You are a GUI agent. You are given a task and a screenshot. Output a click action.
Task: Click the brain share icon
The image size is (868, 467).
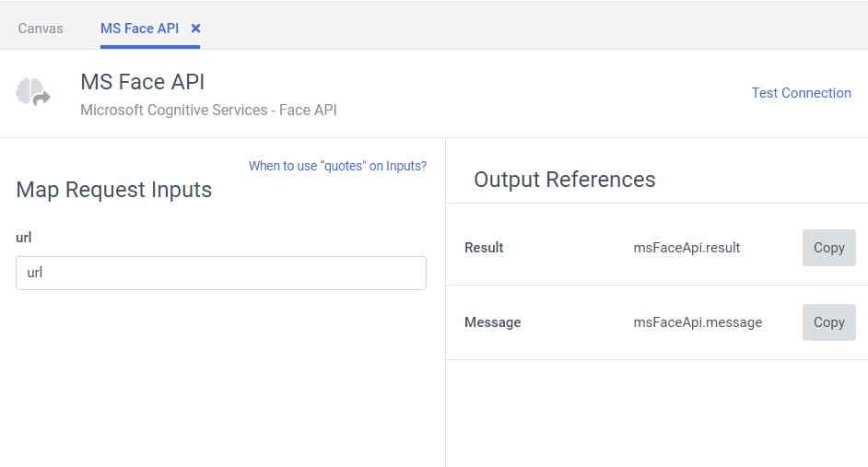point(33,92)
